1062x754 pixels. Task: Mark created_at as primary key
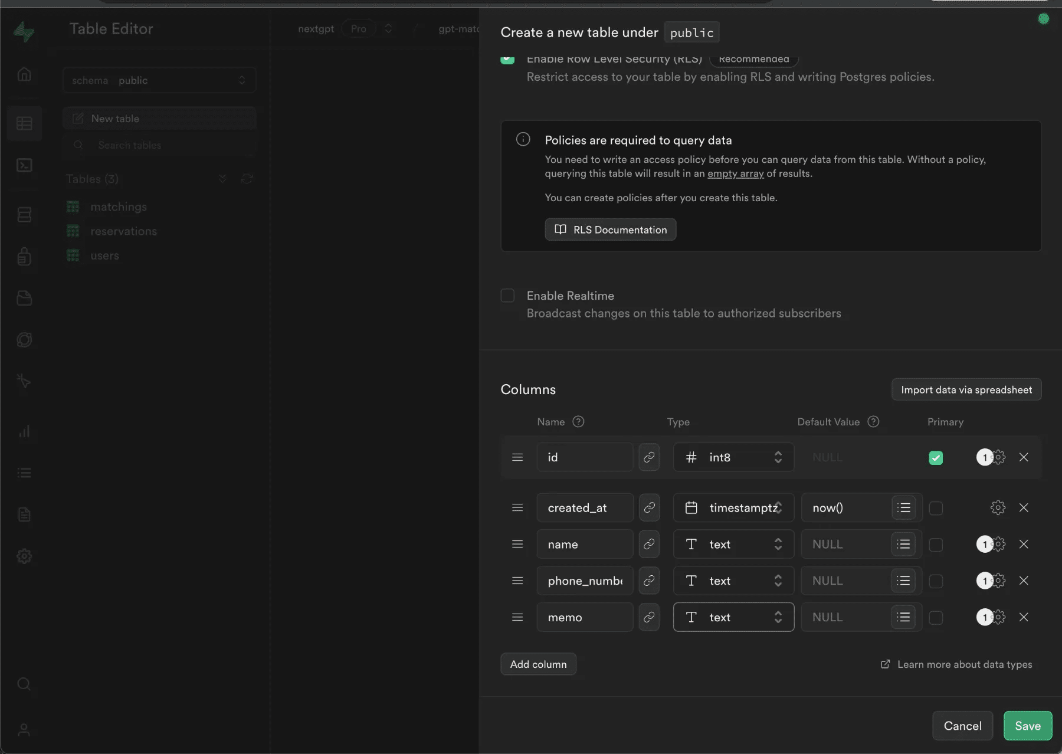936,508
